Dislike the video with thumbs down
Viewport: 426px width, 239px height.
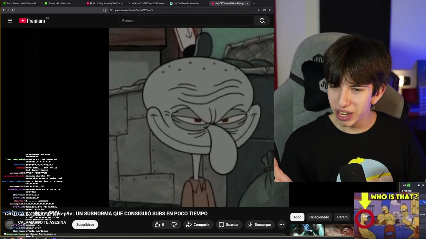174,225
